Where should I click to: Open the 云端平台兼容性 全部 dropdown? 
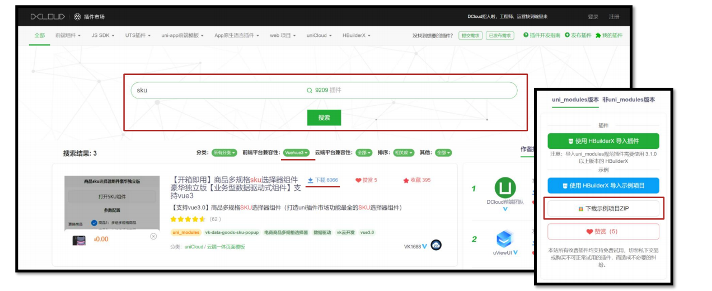[x=364, y=152]
